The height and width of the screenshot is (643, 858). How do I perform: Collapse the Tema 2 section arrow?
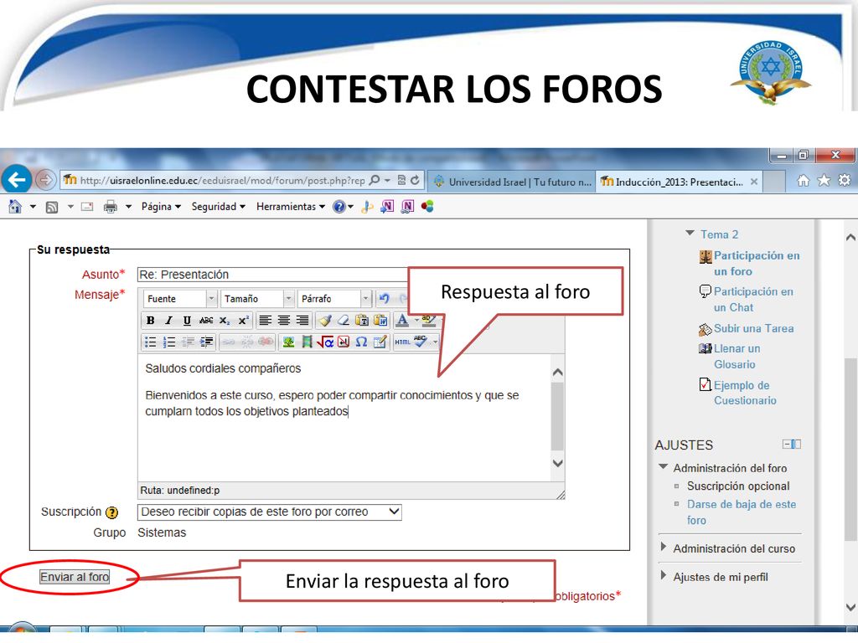pos(690,234)
